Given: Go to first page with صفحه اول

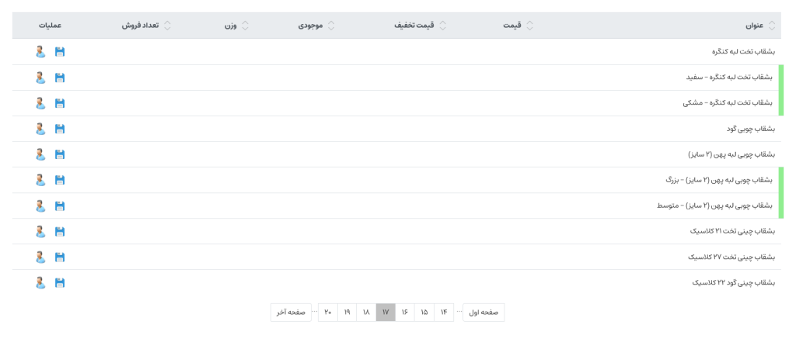Looking at the screenshot, I should point(484,313).
